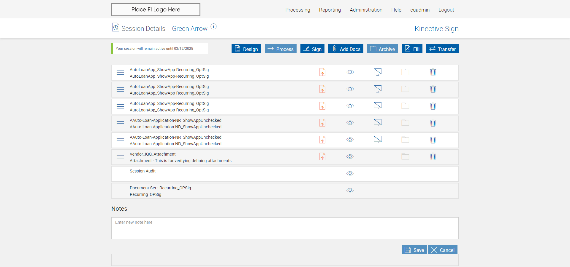Click the upload icon on the Vendor_IQQ_Attachment row
The height and width of the screenshot is (267, 570).
(x=322, y=157)
